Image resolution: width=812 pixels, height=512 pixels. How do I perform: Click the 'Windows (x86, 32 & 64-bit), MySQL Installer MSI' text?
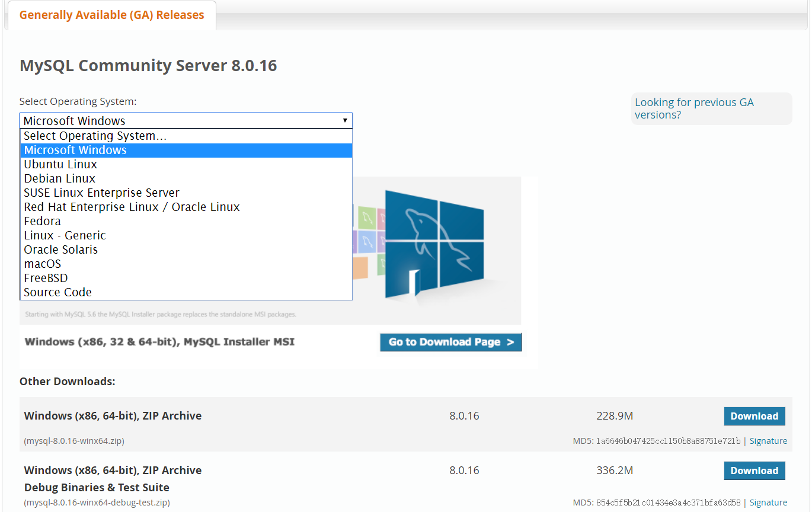[x=160, y=342]
